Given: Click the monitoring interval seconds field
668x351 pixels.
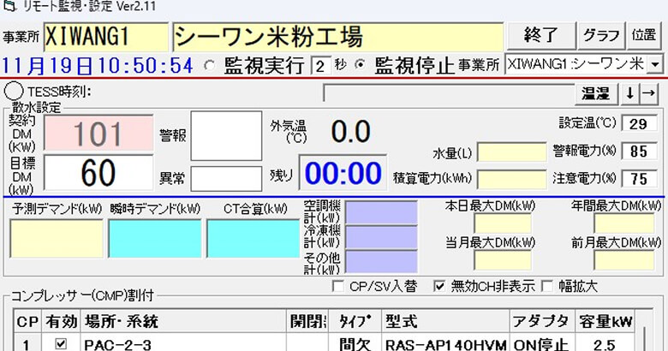Looking at the screenshot, I should 319,66.
